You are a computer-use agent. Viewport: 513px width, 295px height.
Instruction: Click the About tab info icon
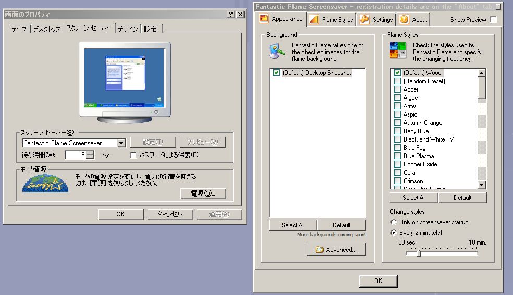404,19
